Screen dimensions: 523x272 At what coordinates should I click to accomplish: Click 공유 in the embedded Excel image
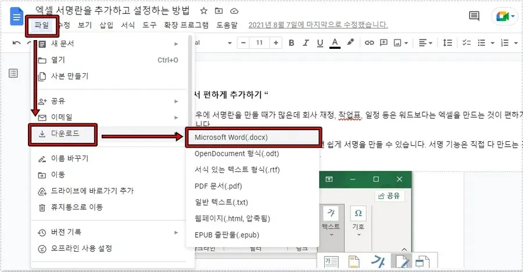pos(389,196)
